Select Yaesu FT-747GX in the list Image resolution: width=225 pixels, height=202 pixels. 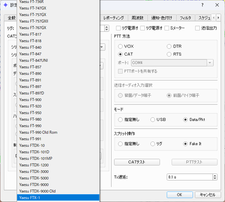click(x=58, y=8)
